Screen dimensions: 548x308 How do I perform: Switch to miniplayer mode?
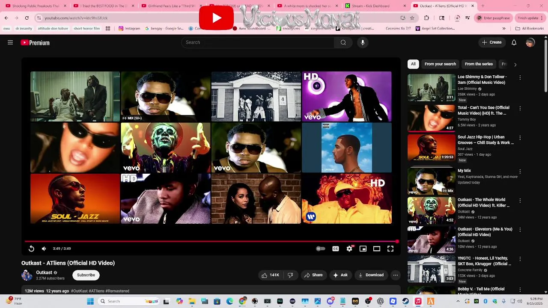(363, 249)
